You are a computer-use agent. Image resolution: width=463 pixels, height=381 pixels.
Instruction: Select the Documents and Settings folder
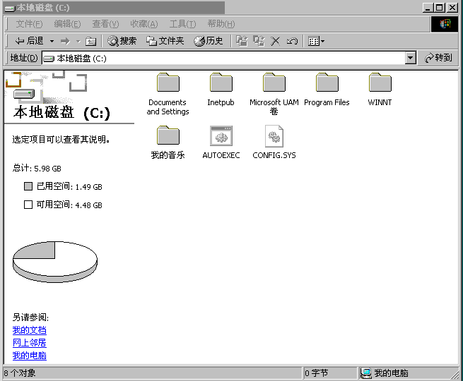click(168, 94)
